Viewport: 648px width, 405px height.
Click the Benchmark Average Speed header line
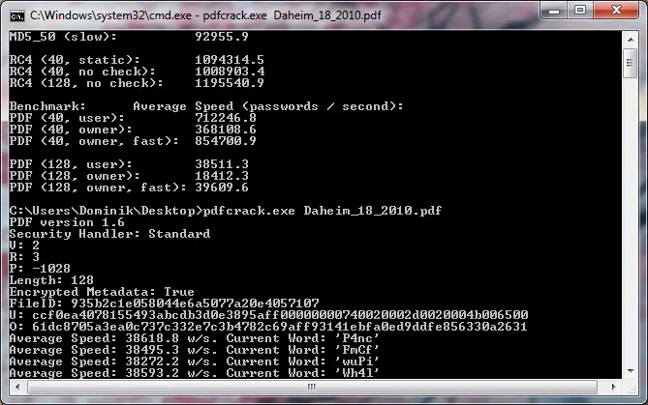point(206,106)
